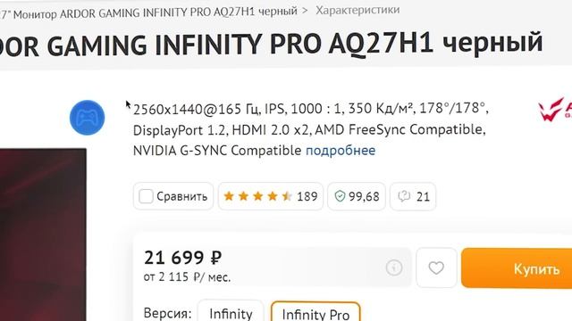This screenshot has height=321, width=572.
Task: Click the product title heading AQ27H1
Action: pyautogui.click(x=272, y=44)
